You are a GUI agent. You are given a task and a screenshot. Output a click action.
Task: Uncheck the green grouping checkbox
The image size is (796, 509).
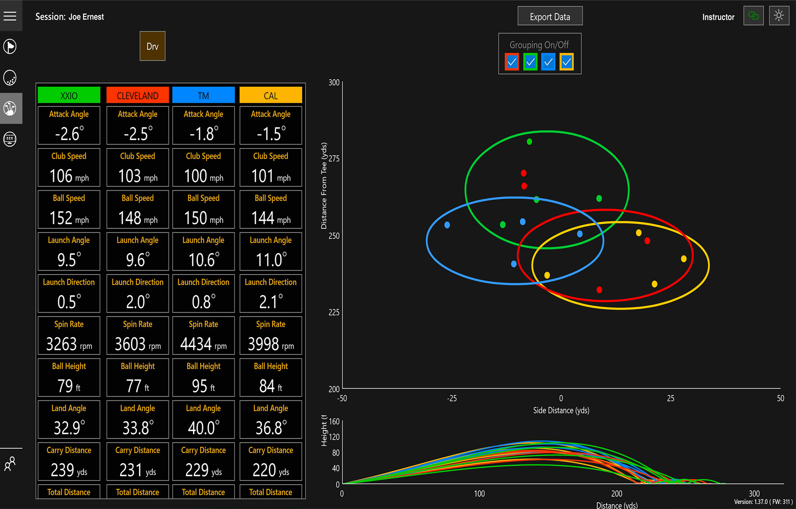tap(530, 62)
